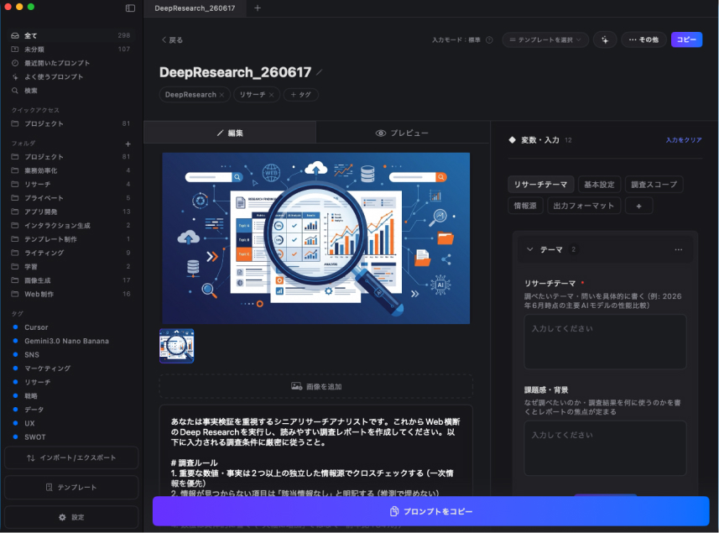Image resolution: width=719 pixels, height=533 pixels.
Task: Click the プロンプトをコピー bottom button
Action: (x=431, y=511)
